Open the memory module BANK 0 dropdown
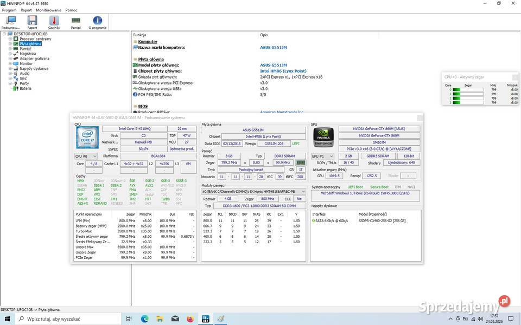The width and height of the screenshot is (521, 325). (253, 192)
